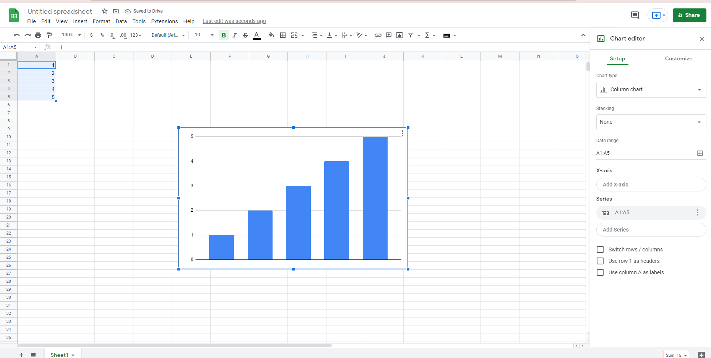Tick Use column A as labels
The width and height of the screenshot is (711, 358).
click(x=600, y=272)
